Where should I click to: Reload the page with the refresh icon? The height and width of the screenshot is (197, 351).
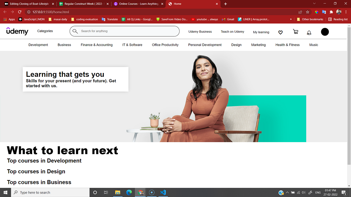19,12
